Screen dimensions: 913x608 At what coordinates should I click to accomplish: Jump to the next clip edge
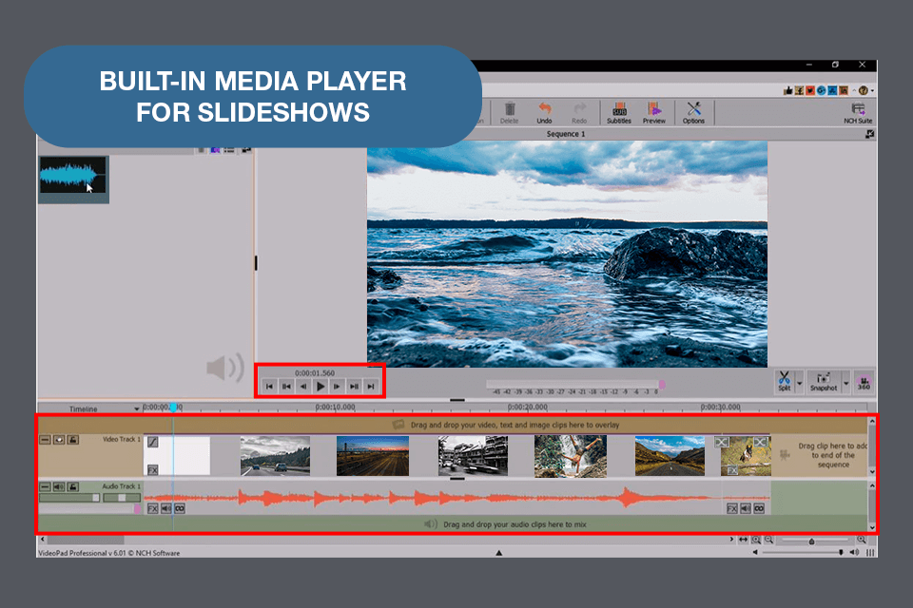354,387
